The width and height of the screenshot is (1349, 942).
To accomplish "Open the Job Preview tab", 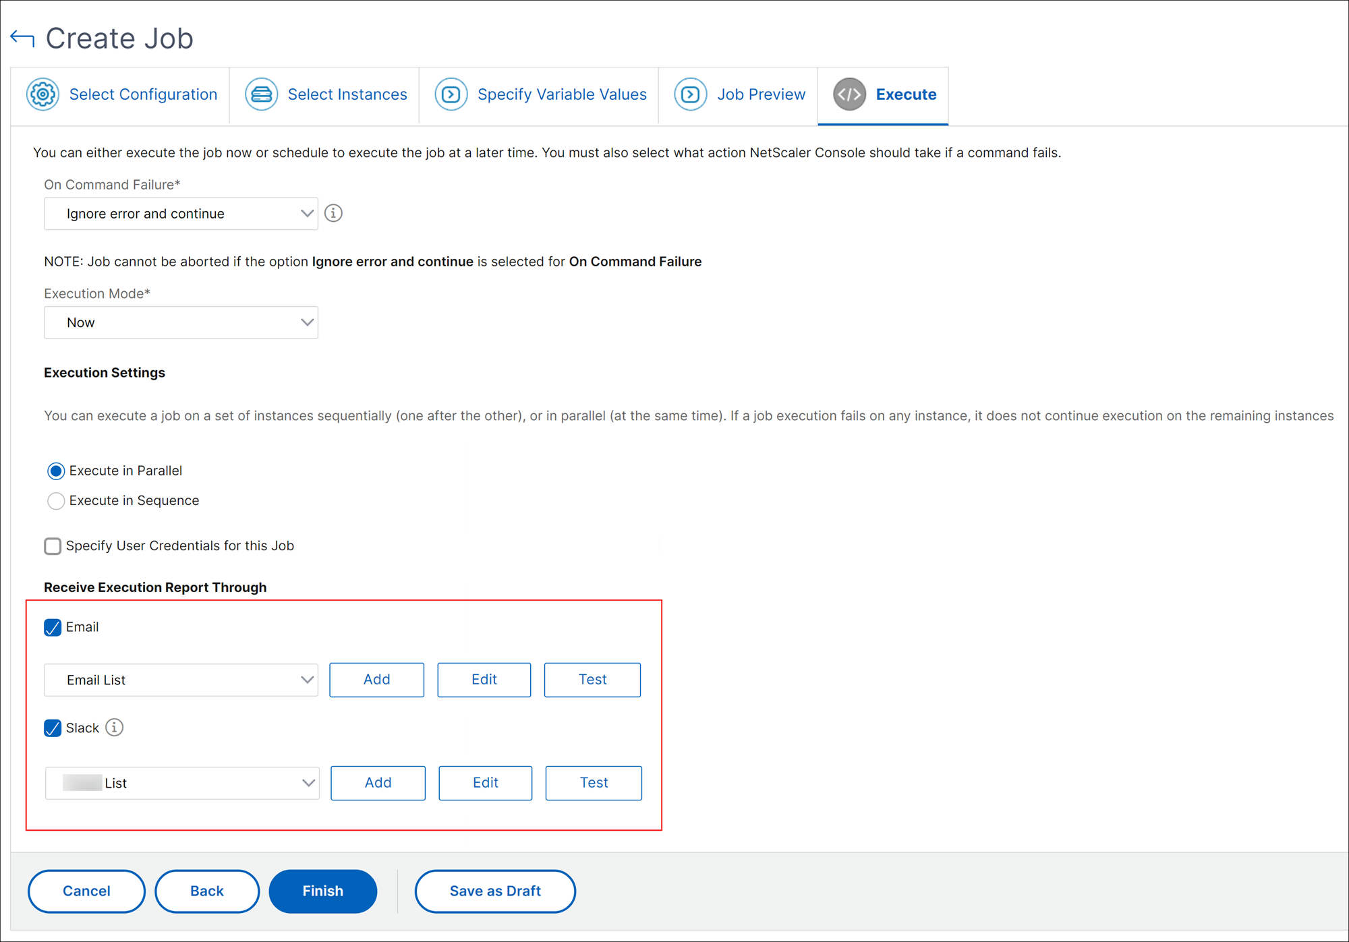I will pyautogui.click(x=739, y=95).
